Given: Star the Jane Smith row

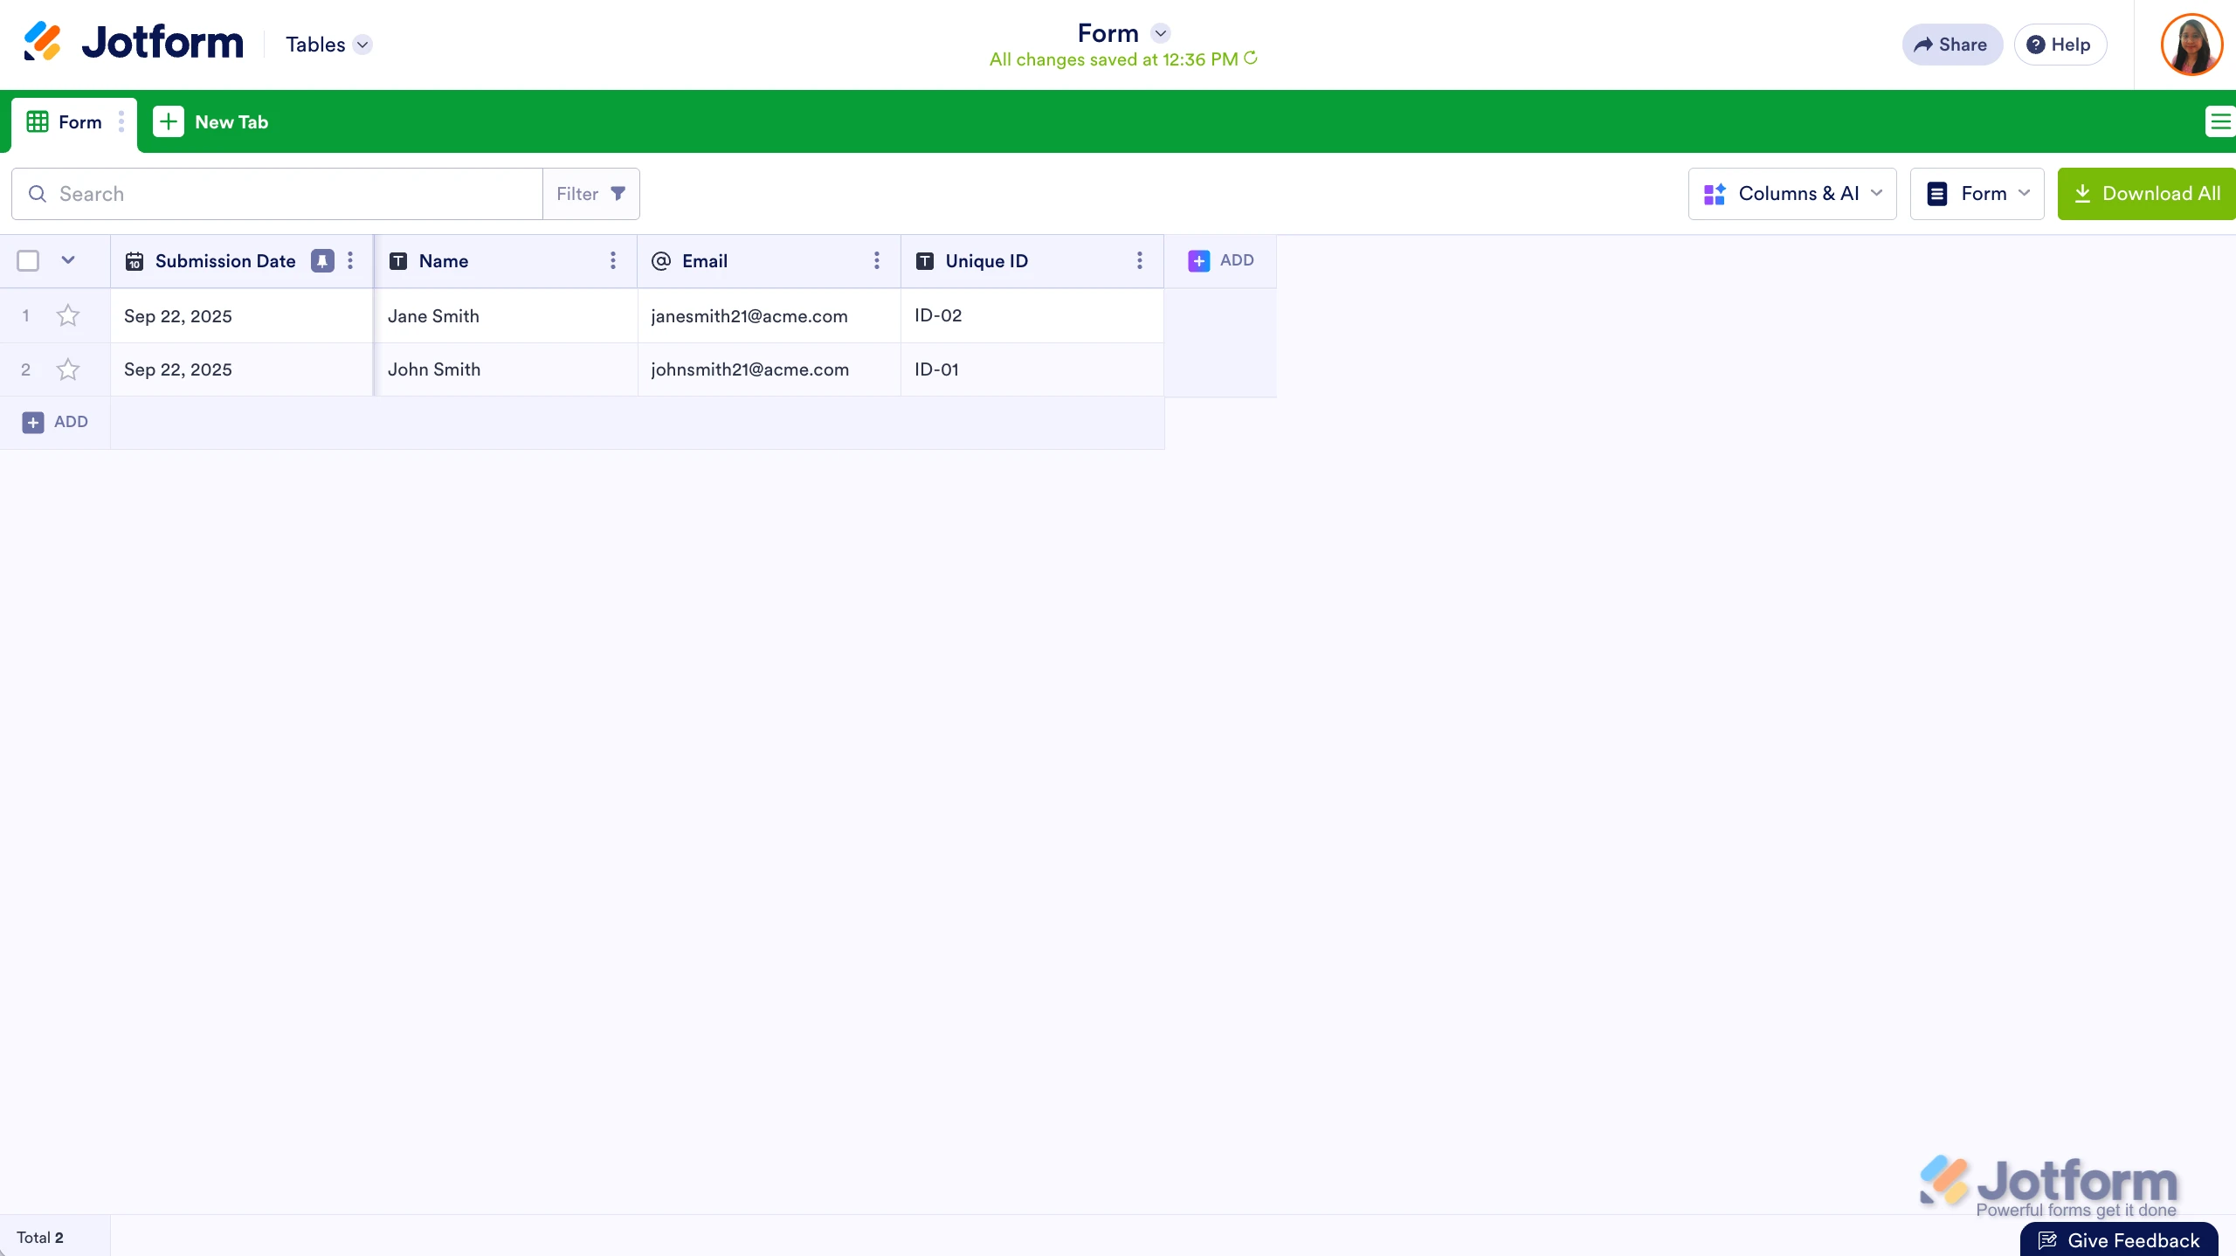Looking at the screenshot, I should (68, 315).
